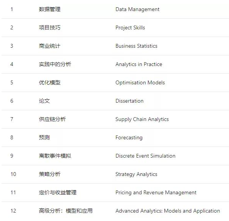Select the 论文 cell in row 6
Viewport: 229px width, 221px height.
coord(44,101)
